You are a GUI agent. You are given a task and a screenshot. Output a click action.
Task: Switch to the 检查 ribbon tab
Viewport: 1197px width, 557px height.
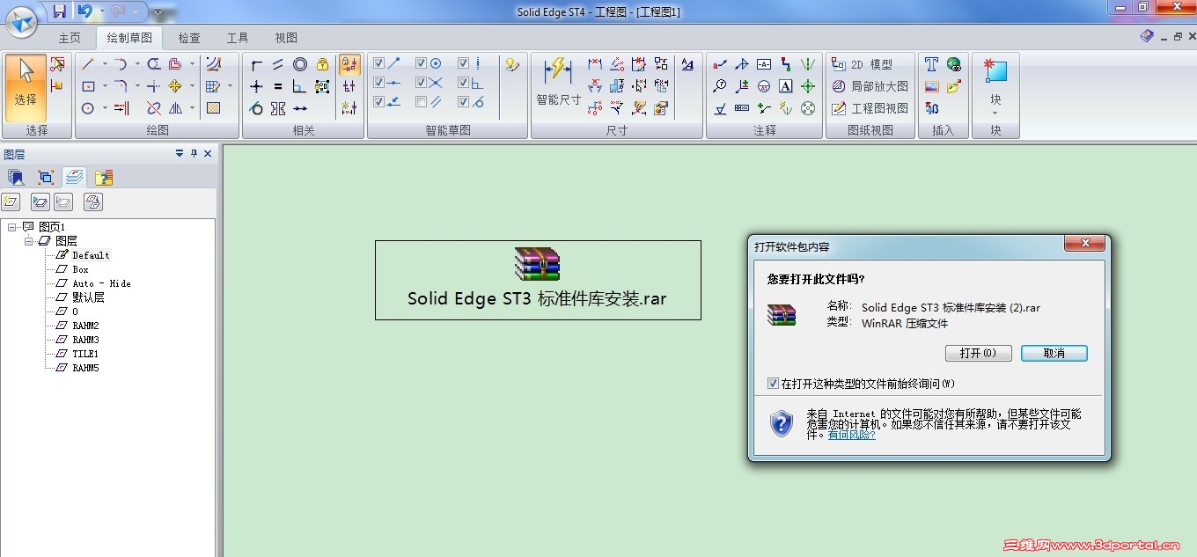coord(189,38)
